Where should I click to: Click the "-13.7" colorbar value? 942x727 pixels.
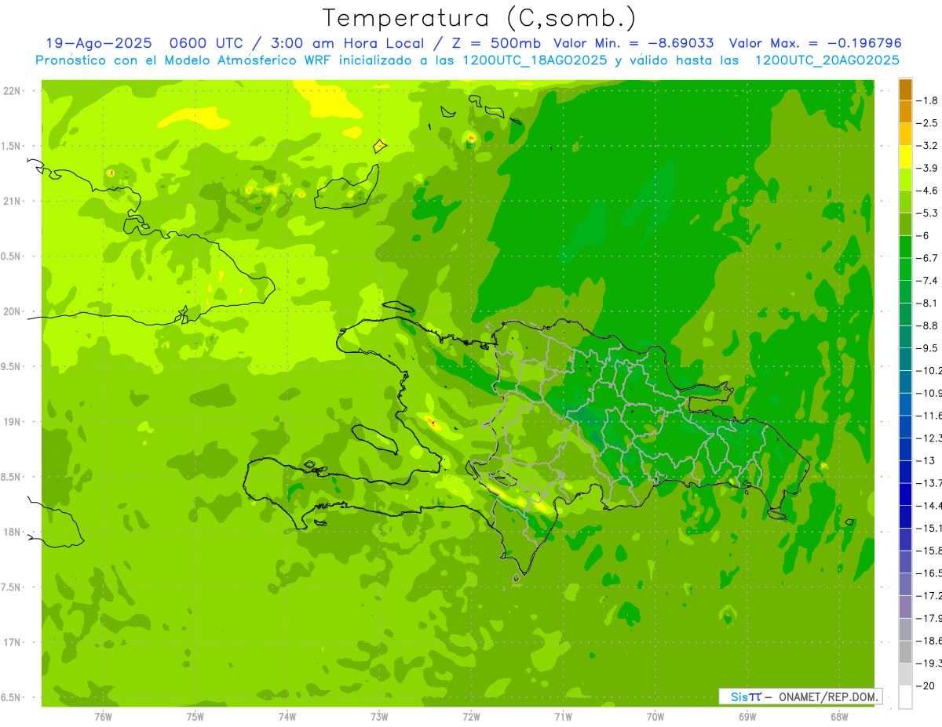tap(929, 483)
